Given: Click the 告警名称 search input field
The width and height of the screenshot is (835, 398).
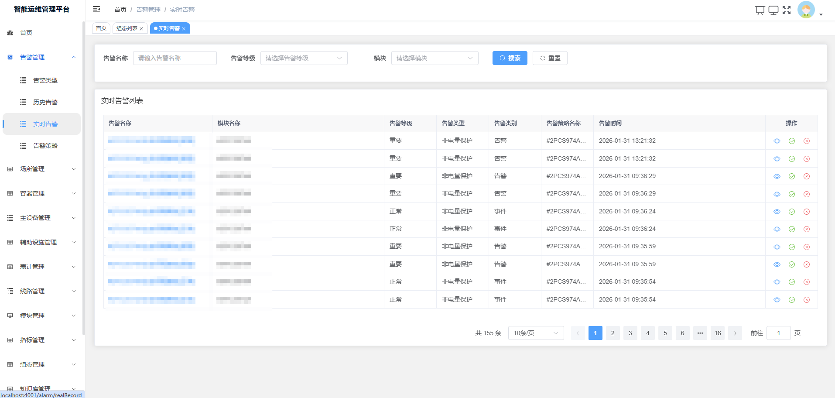Looking at the screenshot, I should pyautogui.click(x=175, y=58).
